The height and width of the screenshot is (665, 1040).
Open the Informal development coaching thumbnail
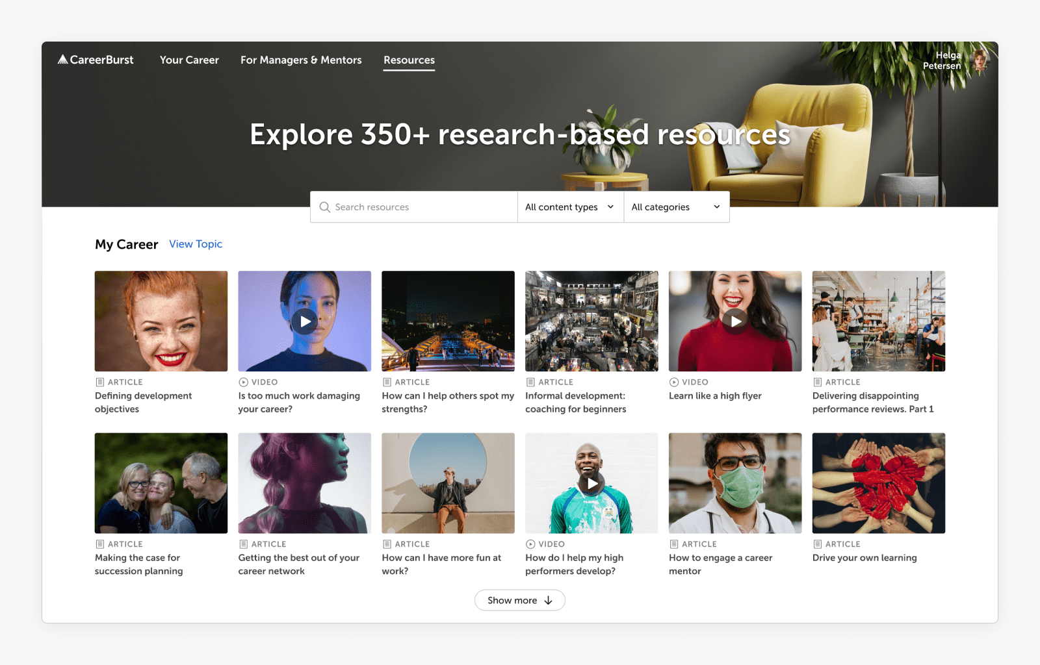591,321
